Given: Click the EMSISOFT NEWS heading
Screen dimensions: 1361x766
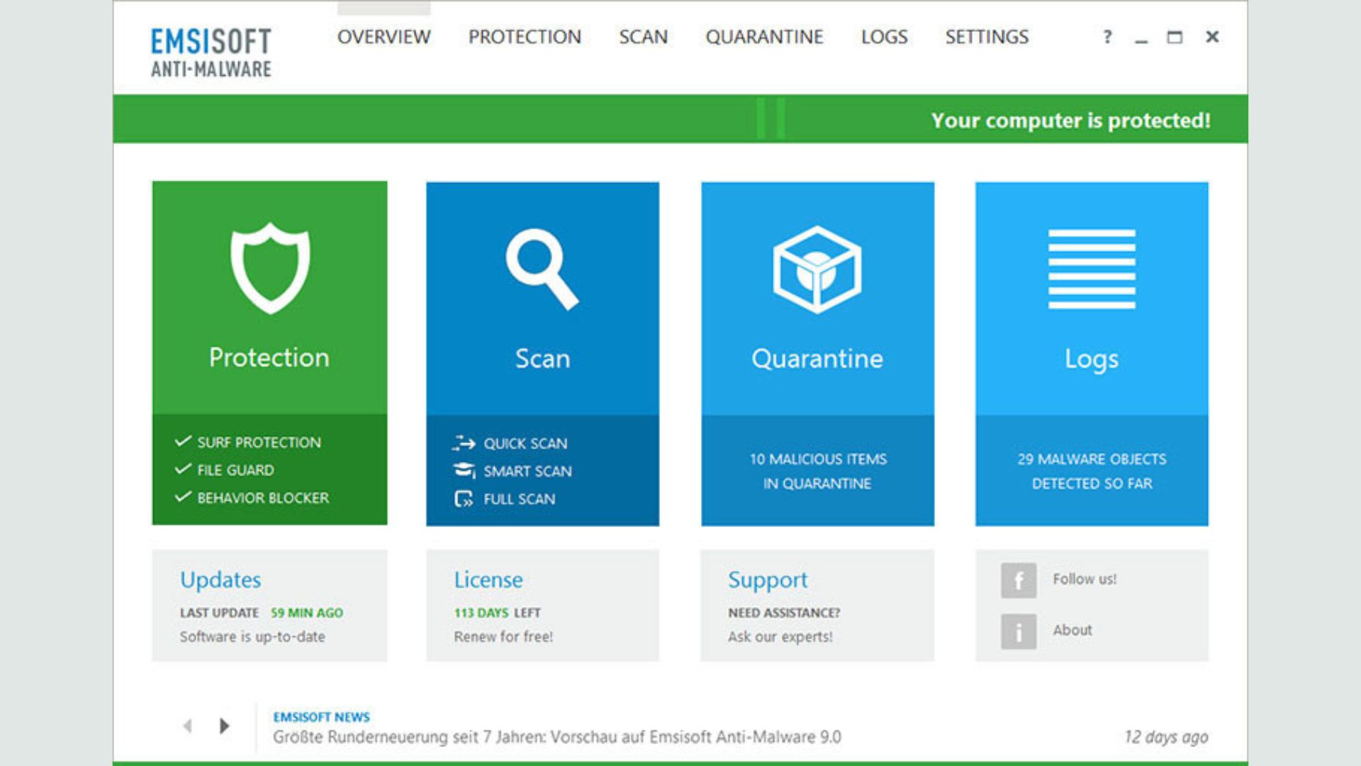Looking at the screenshot, I should 321,717.
